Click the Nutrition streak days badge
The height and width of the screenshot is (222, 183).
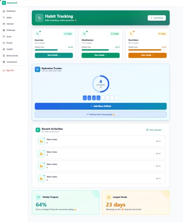pyautogui.click(x=162, y=34)
